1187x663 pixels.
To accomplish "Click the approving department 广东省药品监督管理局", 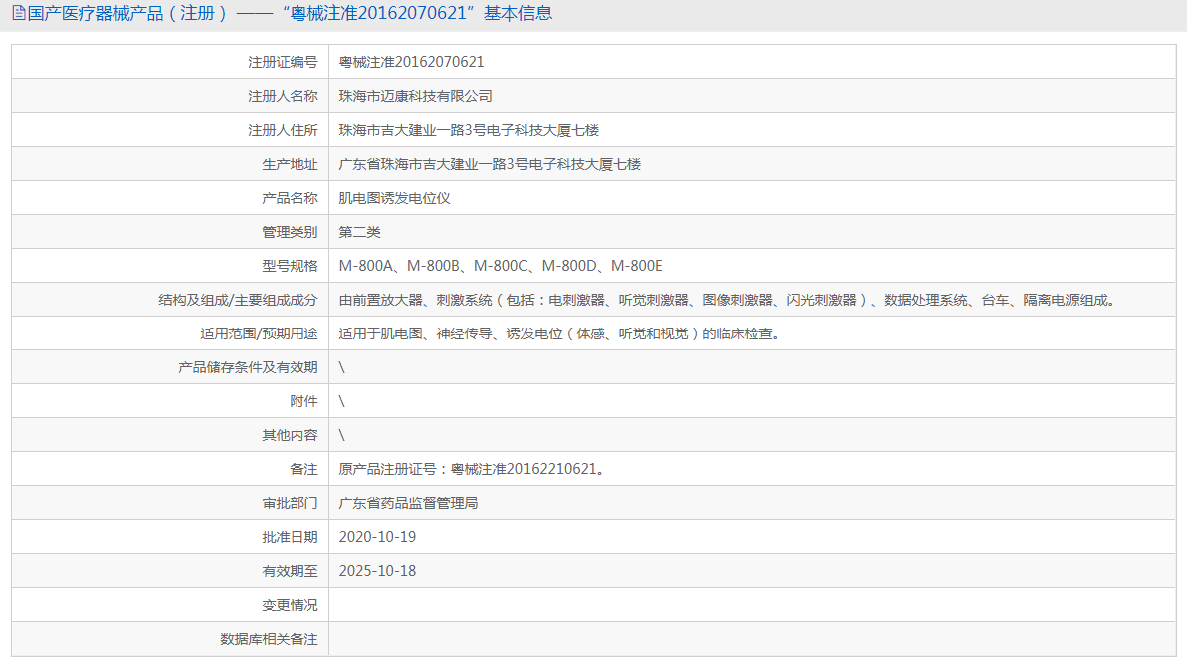I will click(x=408, y=503).
